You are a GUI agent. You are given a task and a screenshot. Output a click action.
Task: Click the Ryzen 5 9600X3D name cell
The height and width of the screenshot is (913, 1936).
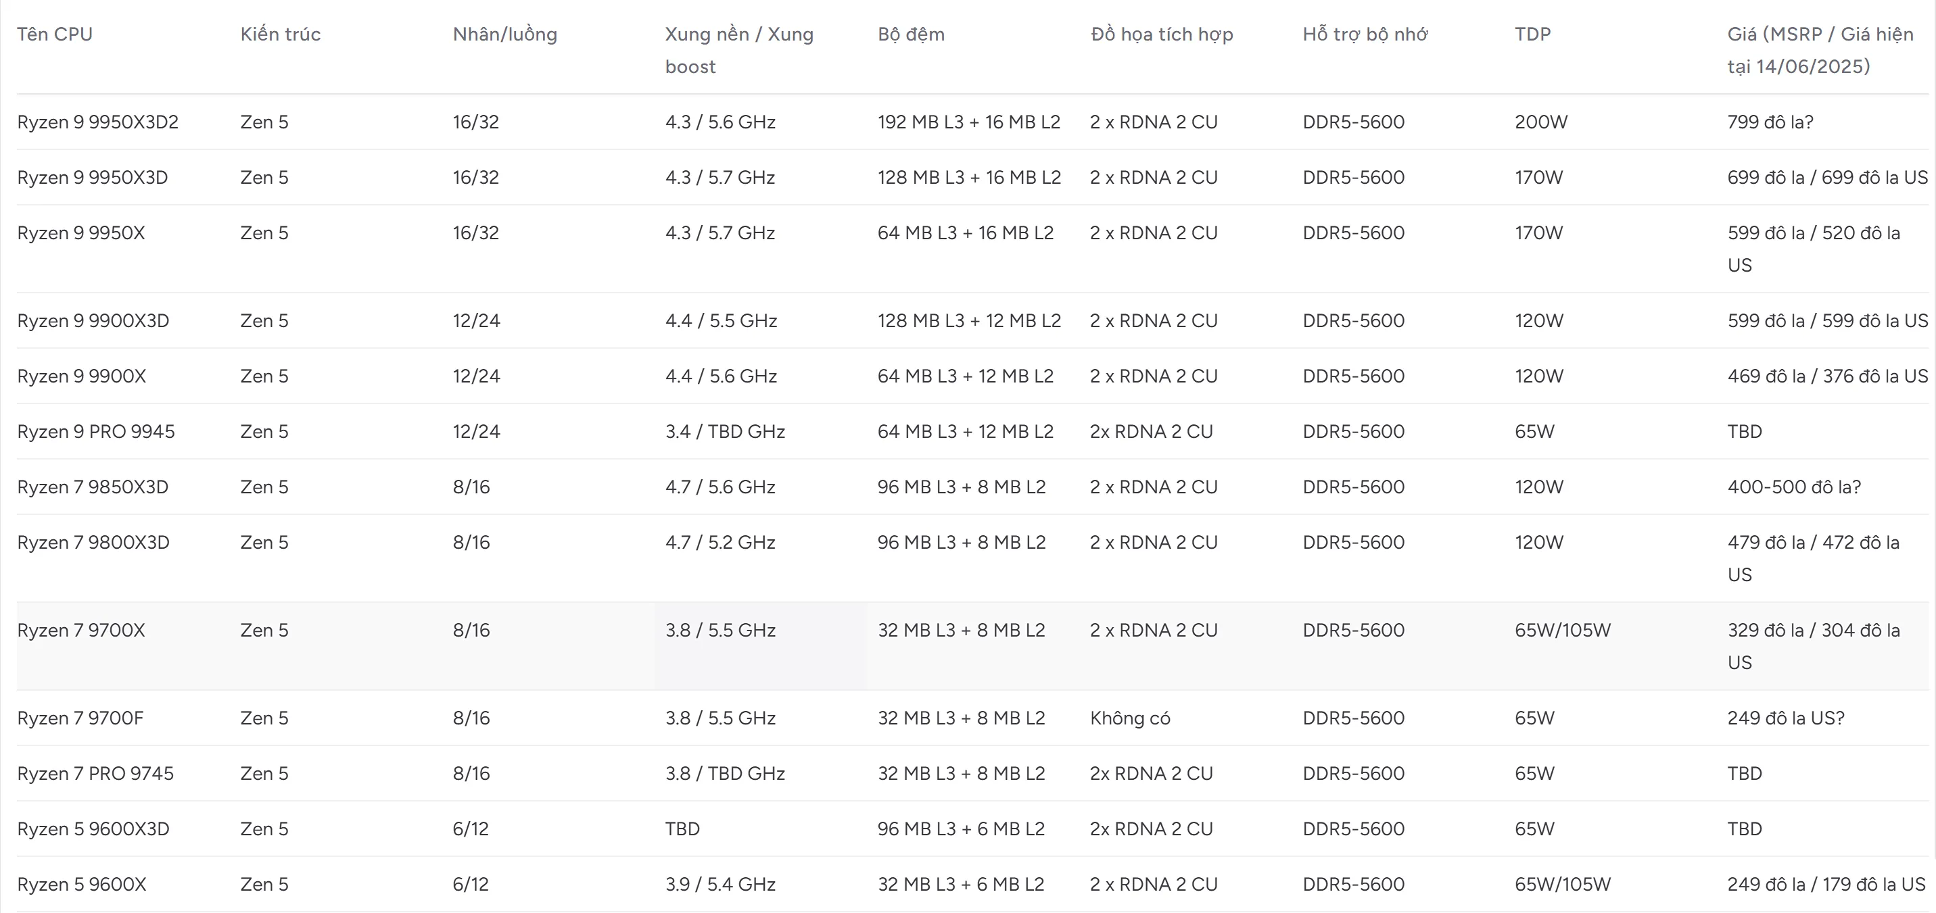click(93, 830)
